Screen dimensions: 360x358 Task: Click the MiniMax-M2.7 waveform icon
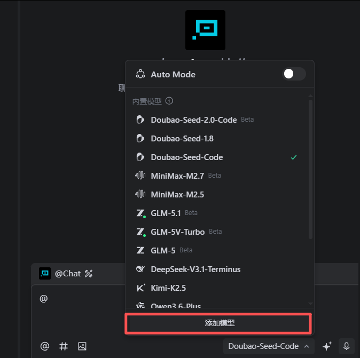tap(140, 176)
